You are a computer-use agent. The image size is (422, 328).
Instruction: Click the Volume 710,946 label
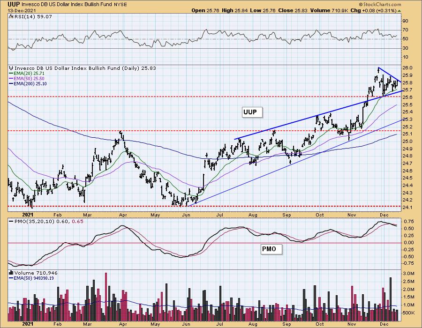[36, 273]
